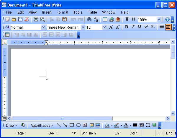This screenshot has width=177, height=138.
Task: Open dash style options icon
Action: point(142,125)
